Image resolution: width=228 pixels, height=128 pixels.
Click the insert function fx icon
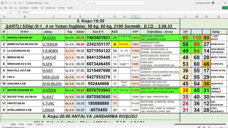pyautogui.click(x=19, y=12)
